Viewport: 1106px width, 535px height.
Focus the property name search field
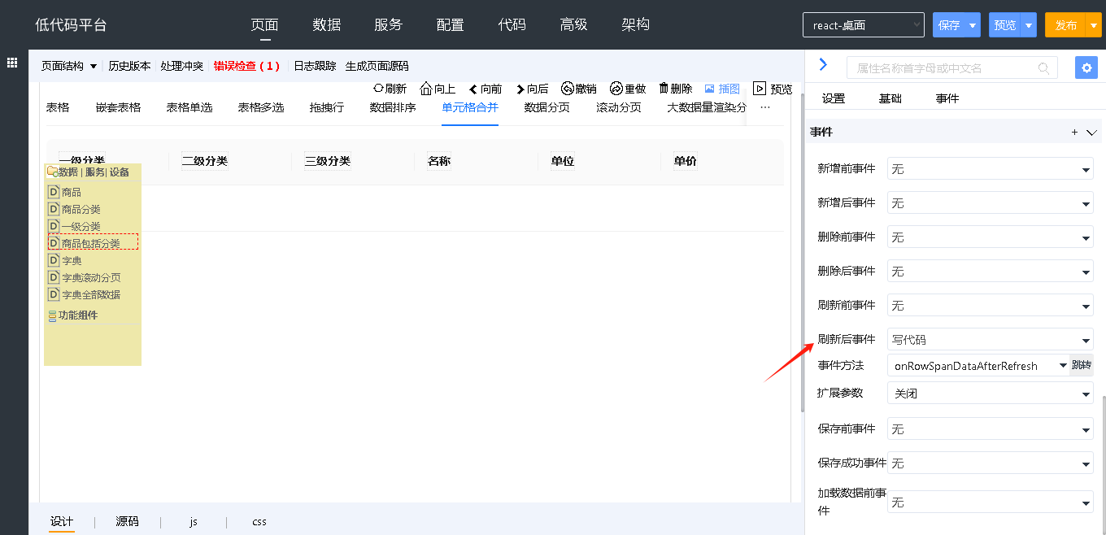coord(952,67)
